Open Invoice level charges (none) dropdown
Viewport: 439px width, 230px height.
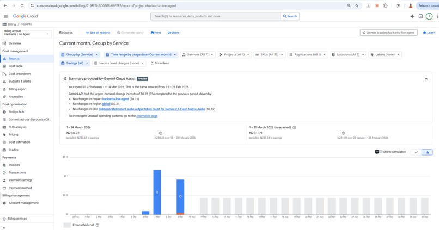119,63
